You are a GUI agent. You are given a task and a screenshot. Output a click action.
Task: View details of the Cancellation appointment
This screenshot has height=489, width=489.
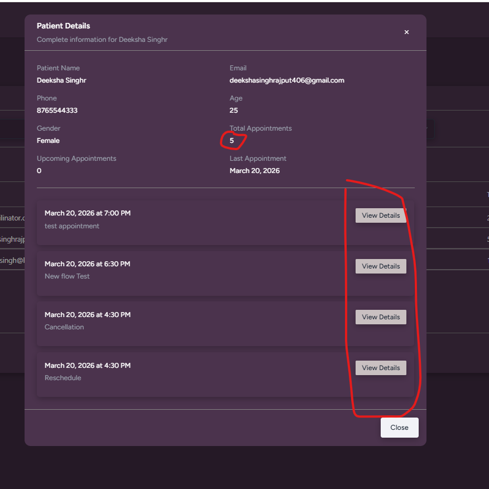[x=381, y=317]
